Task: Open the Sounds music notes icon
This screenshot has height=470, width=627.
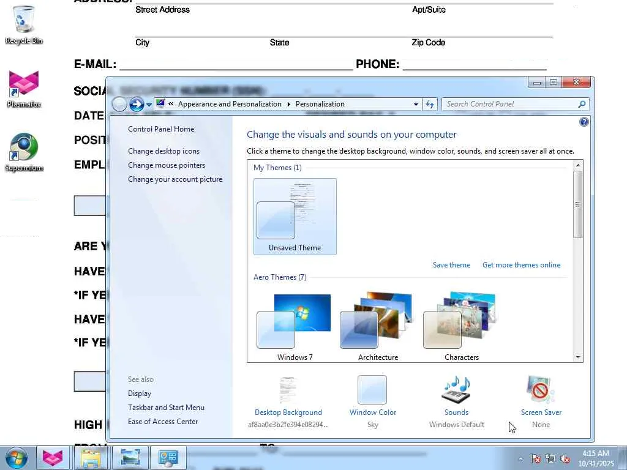Action: coord(457,390)
